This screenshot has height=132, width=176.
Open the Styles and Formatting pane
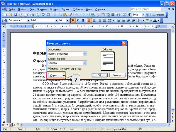point(5,21)
